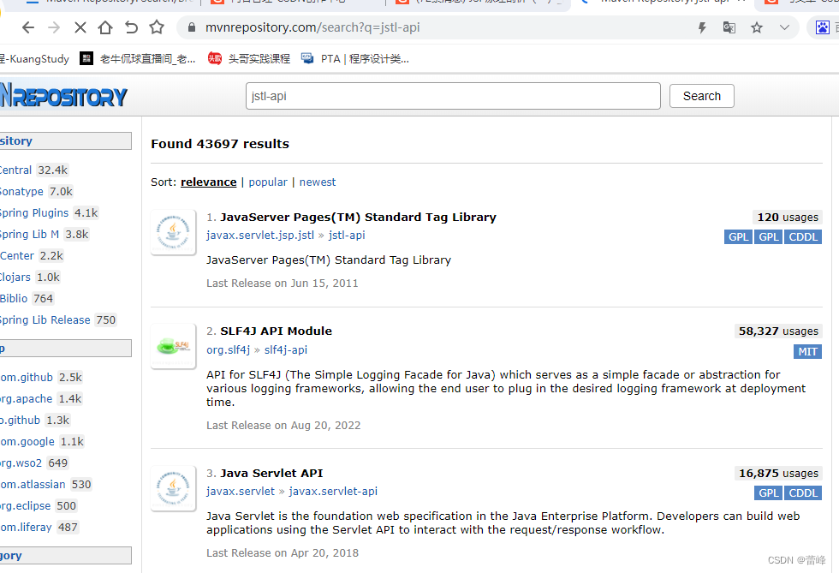
Task: Click the Java Servlet API result logo
Action: click(173, 488)
